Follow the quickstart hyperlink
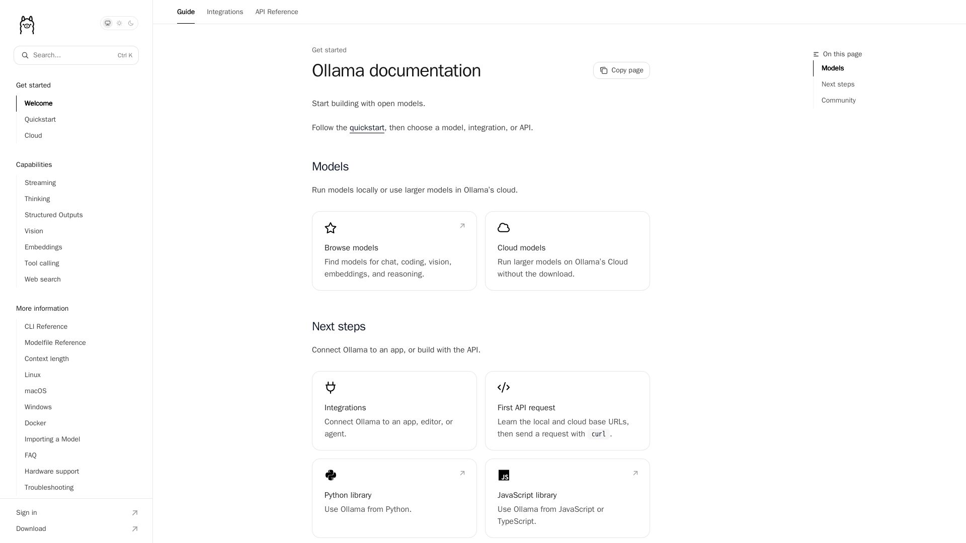 pyautogui.click(x=367, y=128)
